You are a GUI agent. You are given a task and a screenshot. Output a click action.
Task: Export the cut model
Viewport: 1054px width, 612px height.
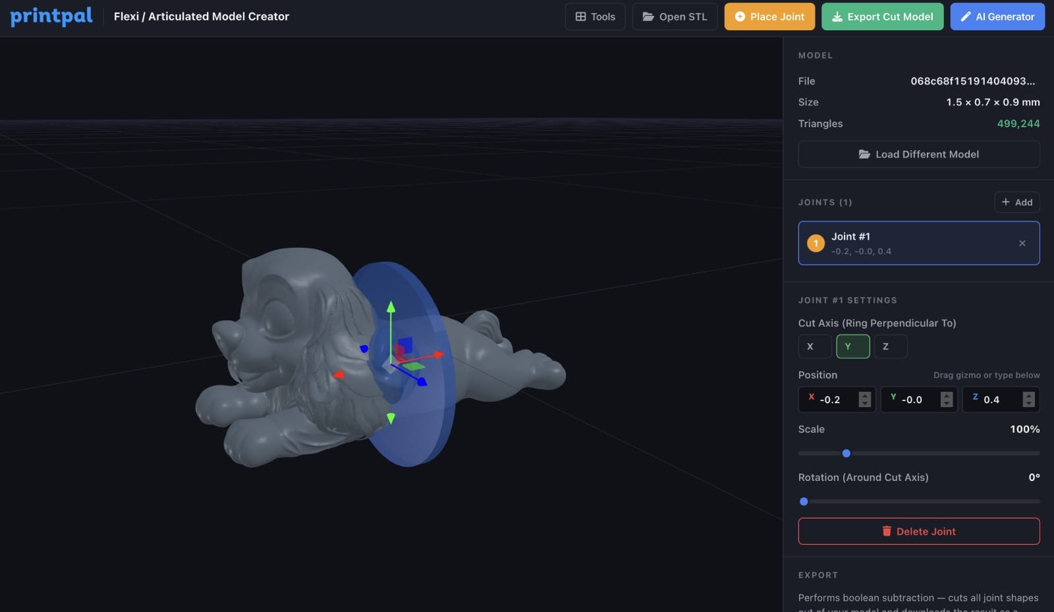(x=882, y=16)
